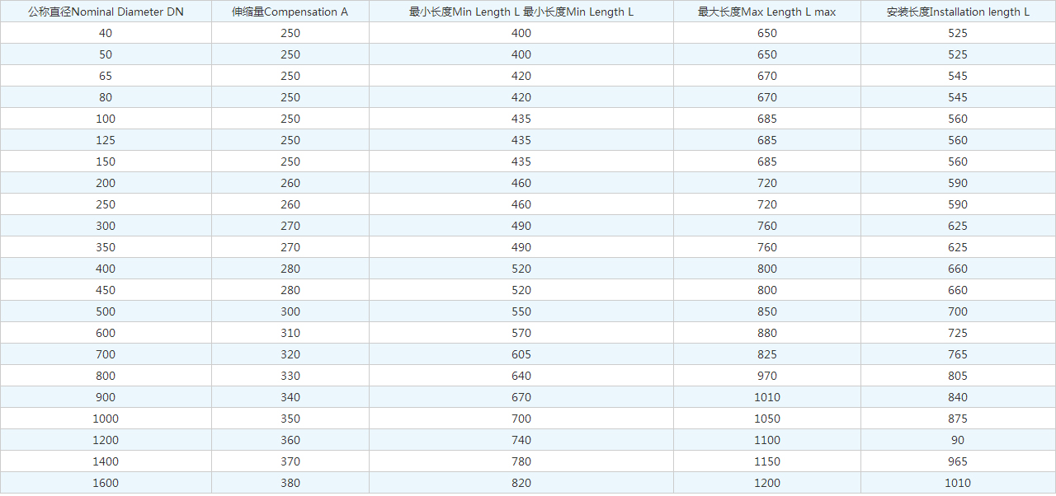Click the max length 970 cell
The width and height of the screenshot is (1056, 496).
point(766,376)
